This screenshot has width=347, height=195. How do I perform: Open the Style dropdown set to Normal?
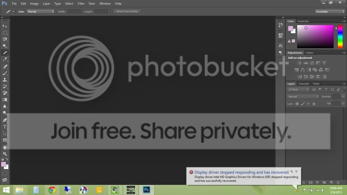tap(41, 12)
